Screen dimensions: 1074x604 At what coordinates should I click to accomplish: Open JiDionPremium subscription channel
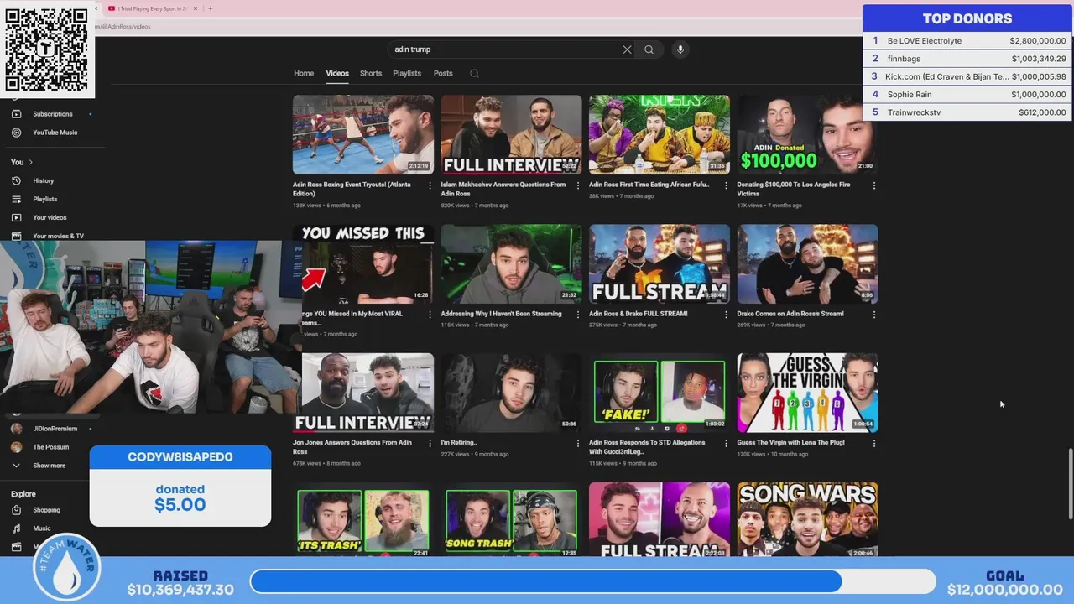click(x=55, y=429)
